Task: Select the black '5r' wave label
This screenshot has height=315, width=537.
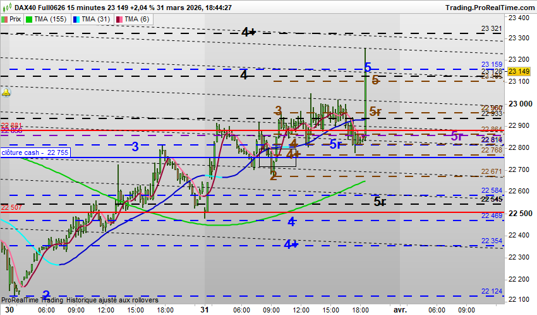Action: 380,202
